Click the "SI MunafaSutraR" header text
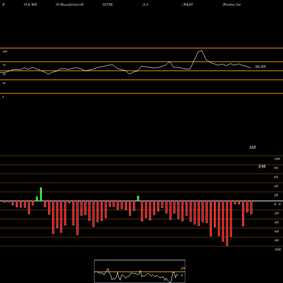This screenshot has height=283, width=283. pos(70,5)
